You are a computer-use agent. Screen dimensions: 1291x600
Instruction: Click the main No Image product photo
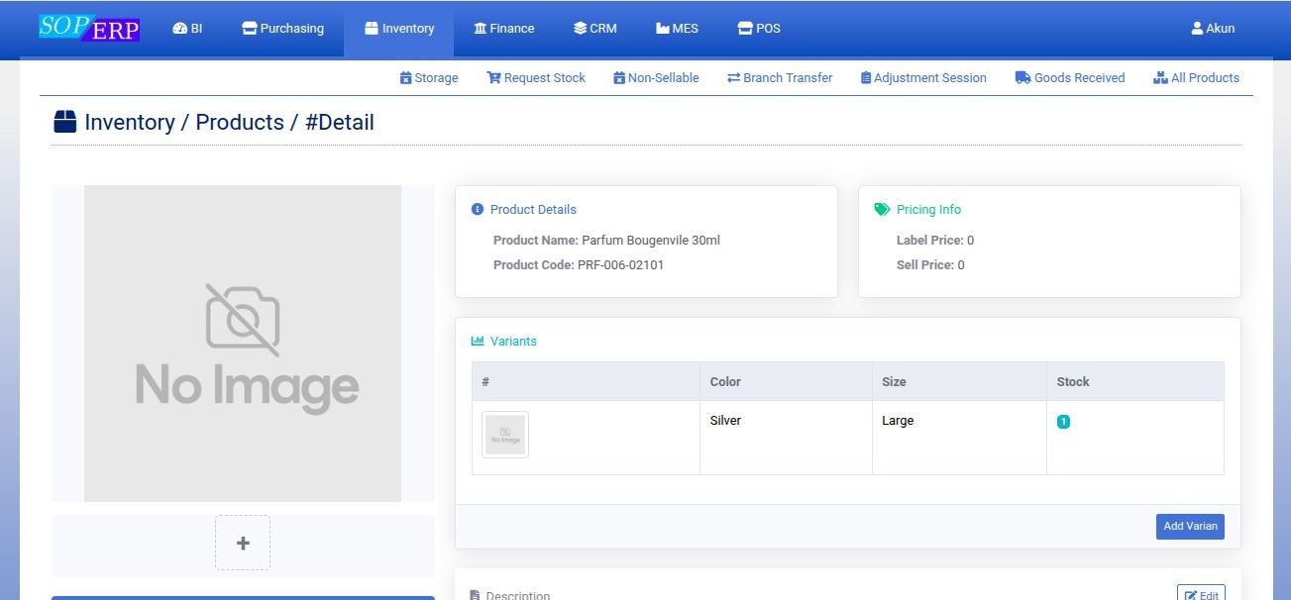pyautogui.click(x=243, y=344)
